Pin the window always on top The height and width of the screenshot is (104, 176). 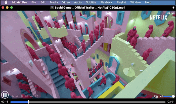coord(173,8)
